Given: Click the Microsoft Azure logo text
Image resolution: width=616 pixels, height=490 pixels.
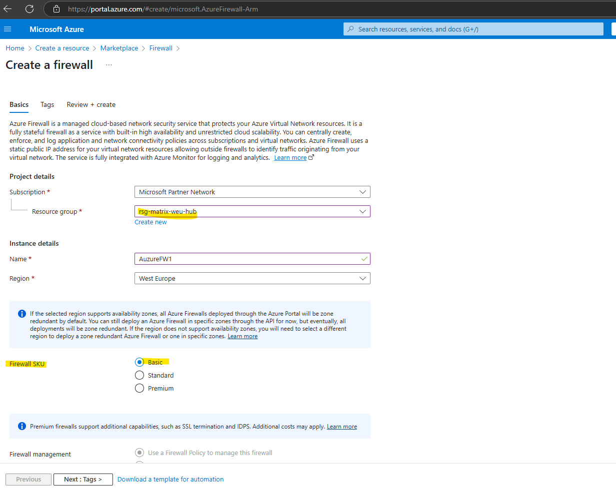Looking at the screenshot, I should pos(56,29).
